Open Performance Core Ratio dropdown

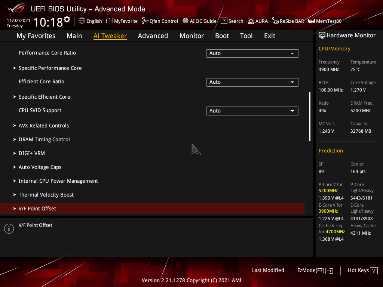pyautogui.click(x=252, y=53)
